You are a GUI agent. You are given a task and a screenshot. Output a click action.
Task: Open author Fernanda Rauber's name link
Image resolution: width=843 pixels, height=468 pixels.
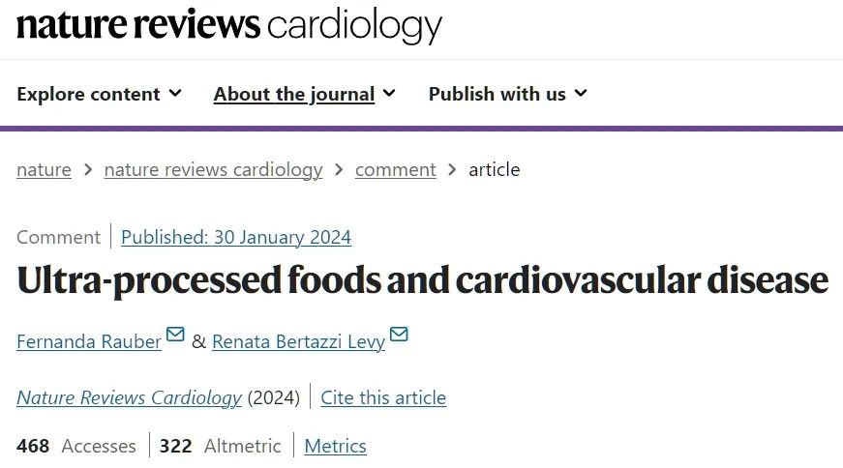pos(89,341)
